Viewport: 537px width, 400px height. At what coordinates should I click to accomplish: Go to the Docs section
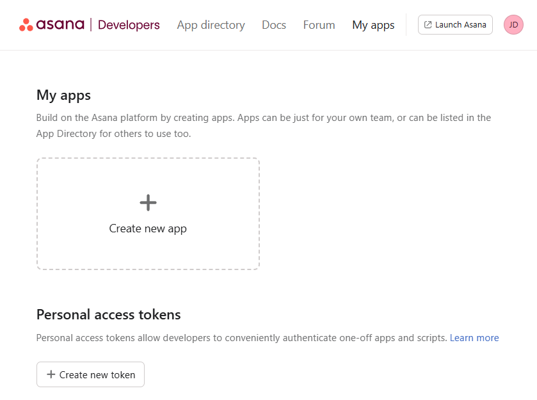[x=274, y=25]
